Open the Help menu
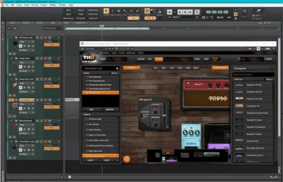The width and height of the screenshot is (283, 182). [71, 5]
